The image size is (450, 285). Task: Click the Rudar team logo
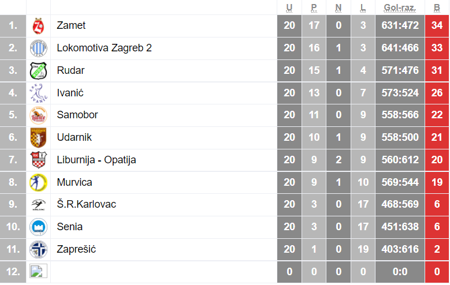pos(38,71)
